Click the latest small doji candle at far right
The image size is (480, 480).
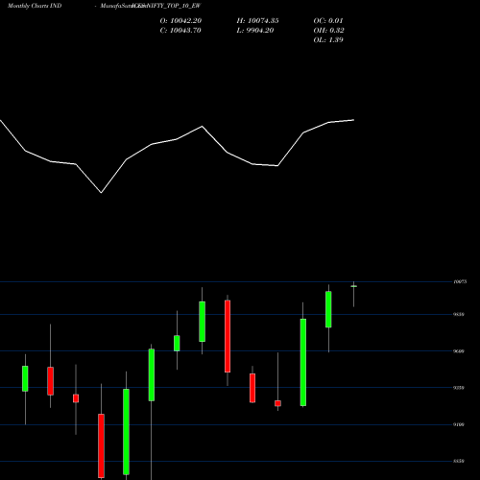353,286
